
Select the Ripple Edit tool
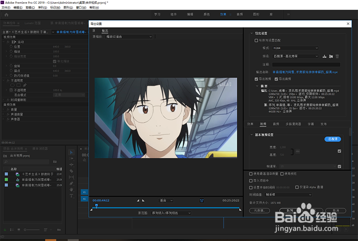[72, 164]
